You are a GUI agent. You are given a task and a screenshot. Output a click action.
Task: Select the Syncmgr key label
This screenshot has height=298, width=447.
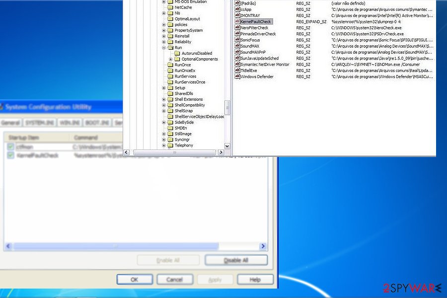(x=182, y=140)
